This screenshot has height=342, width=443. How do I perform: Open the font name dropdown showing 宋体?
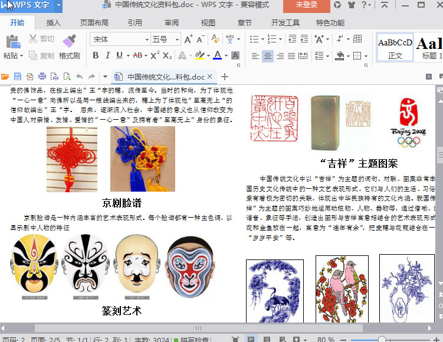coord(147,40)
